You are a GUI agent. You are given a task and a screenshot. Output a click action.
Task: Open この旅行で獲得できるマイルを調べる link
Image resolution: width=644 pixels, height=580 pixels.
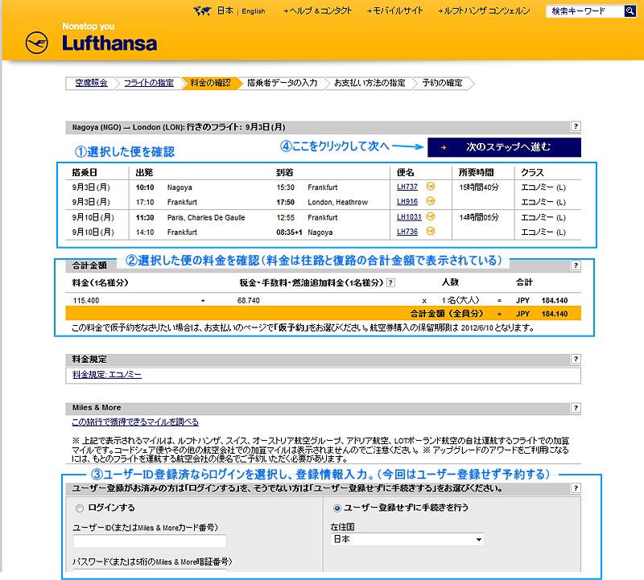[135, 422]
